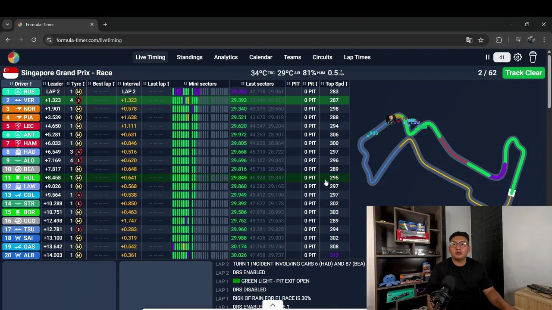552x310 pixels.
Task: Open the browser media controls icon
Action: (518, 40)
